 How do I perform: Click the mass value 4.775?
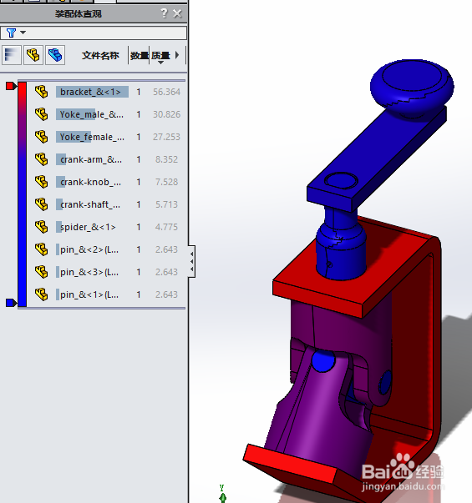pyautogui.click(x=166, y=227)
